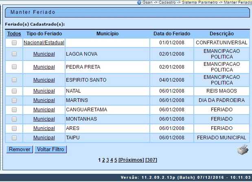
Task: Go to page 2 of results
Action: (x=103, y=160)
